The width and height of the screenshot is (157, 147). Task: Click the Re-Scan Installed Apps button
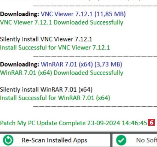tap(55, 140)
